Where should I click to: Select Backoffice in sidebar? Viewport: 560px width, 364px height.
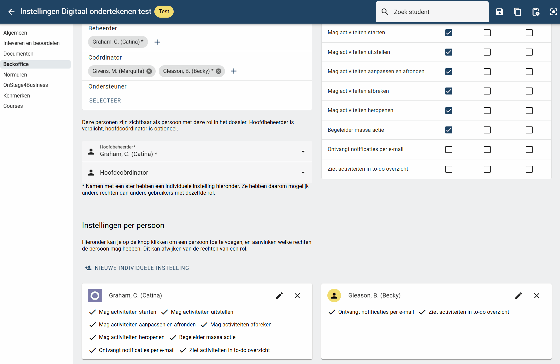click(35, 64)
